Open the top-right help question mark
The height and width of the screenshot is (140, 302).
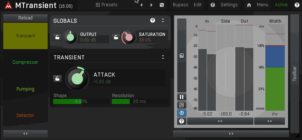[297, 5]
